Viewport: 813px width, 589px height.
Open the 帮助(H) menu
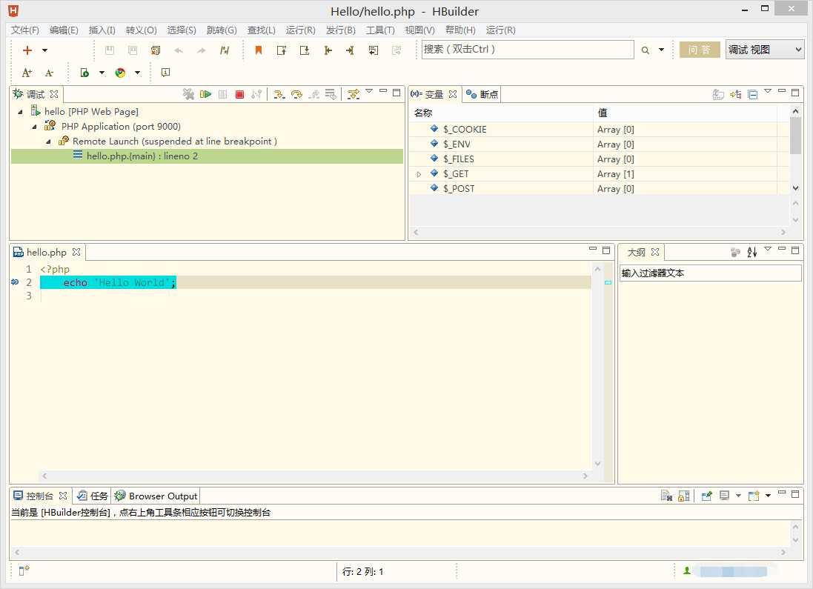tap(460, 30)
